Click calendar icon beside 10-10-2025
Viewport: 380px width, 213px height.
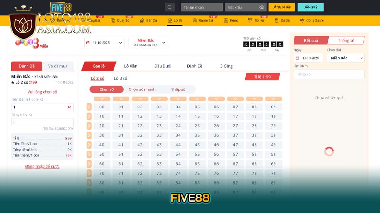(x=297, y=58)
